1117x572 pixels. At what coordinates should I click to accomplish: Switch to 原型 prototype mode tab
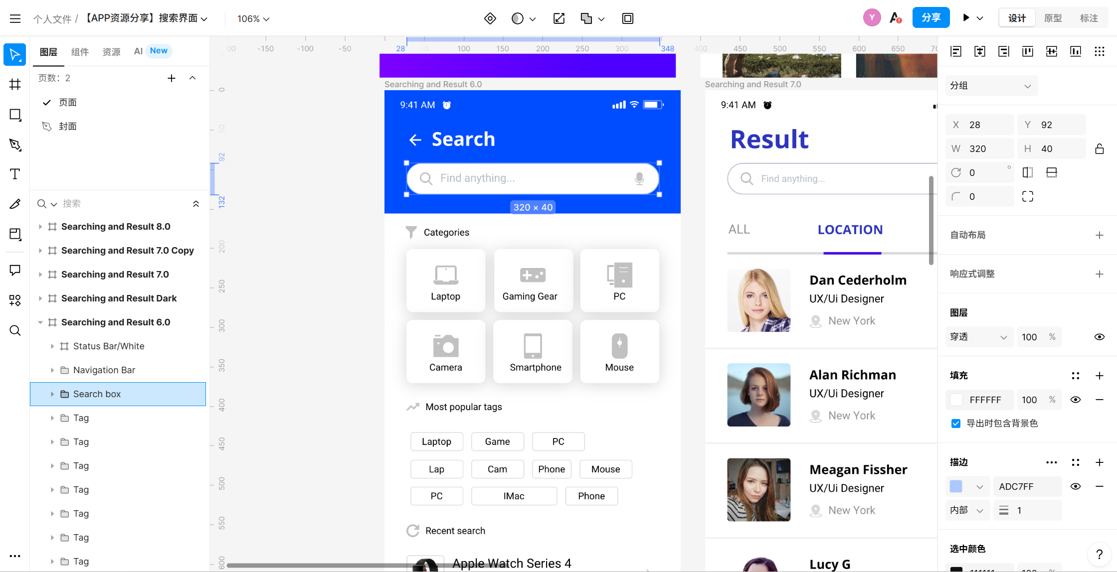1053,18
